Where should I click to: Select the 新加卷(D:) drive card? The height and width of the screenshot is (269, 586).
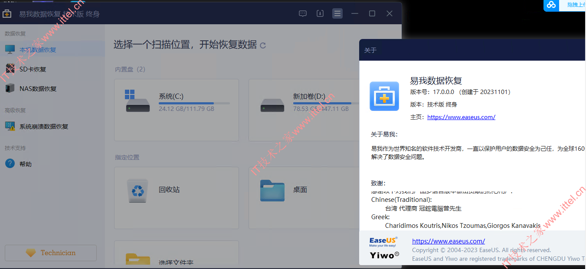click(x=304, y=110)
